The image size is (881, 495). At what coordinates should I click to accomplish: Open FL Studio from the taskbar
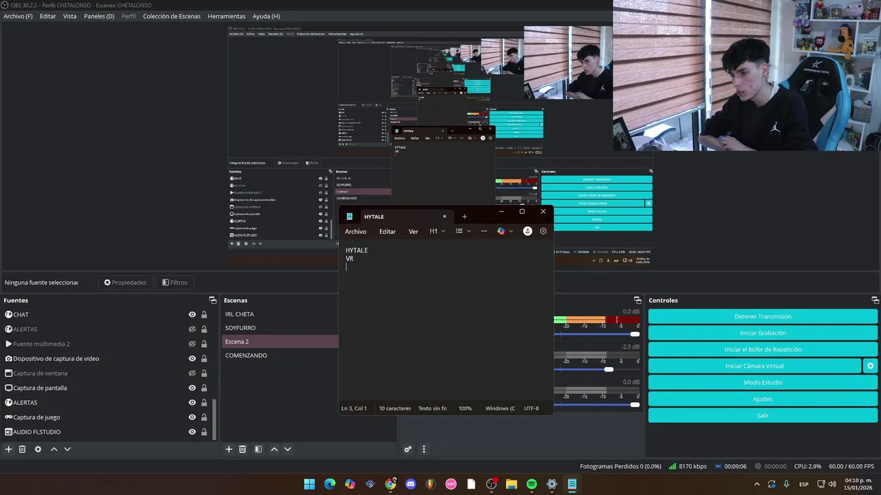pyautogui.click(x=431, y=484)
